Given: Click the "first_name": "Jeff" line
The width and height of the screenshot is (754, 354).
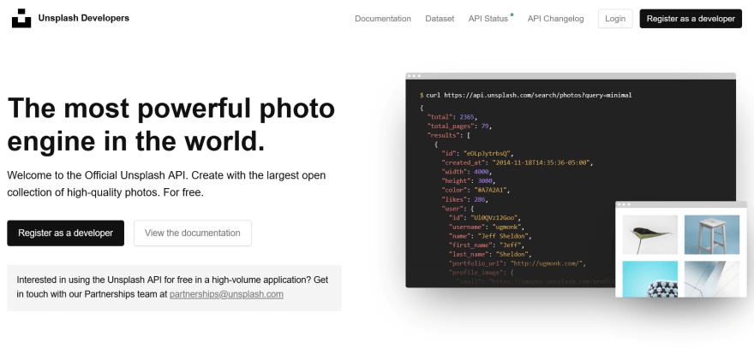Looking at the screenshot, I should [484, 245].
